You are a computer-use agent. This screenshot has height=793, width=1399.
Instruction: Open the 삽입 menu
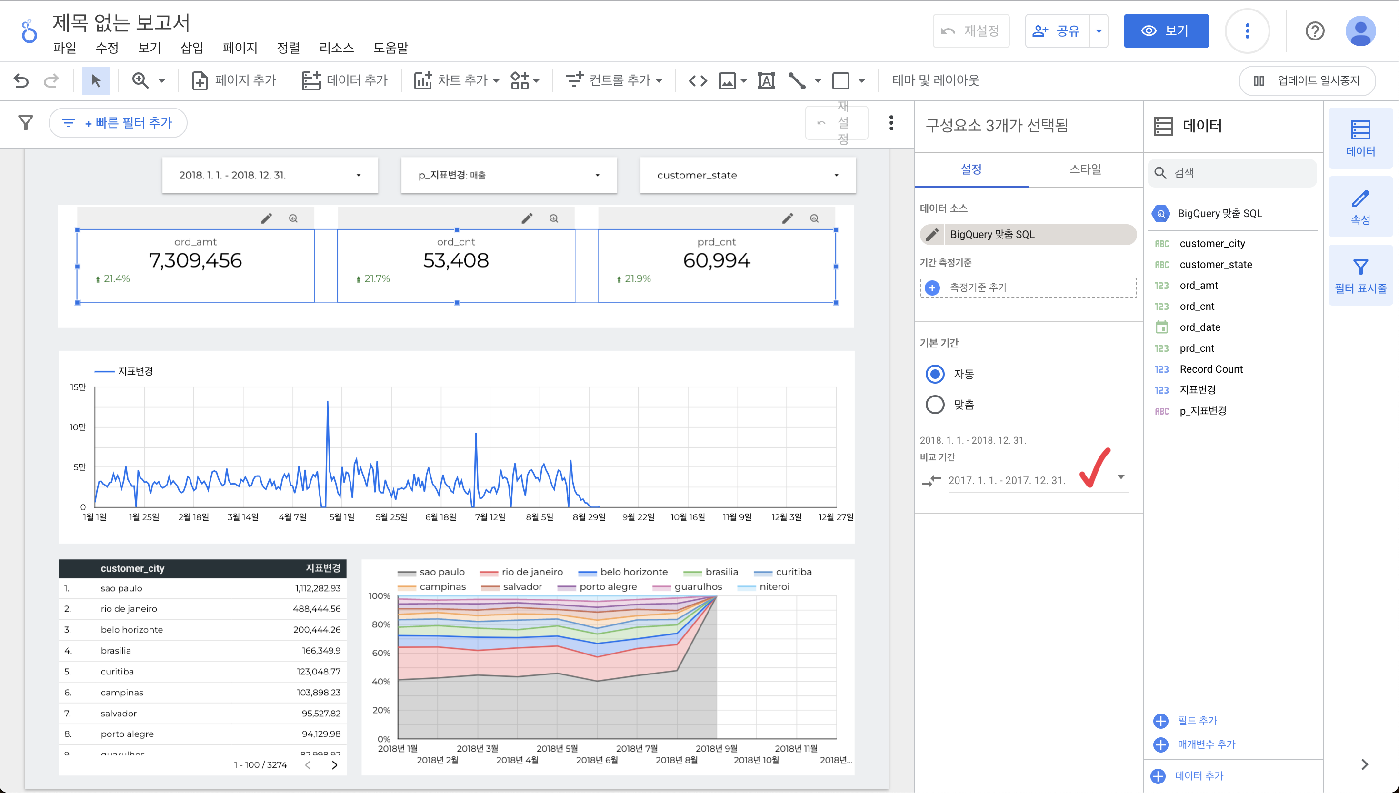coord(192,48)
